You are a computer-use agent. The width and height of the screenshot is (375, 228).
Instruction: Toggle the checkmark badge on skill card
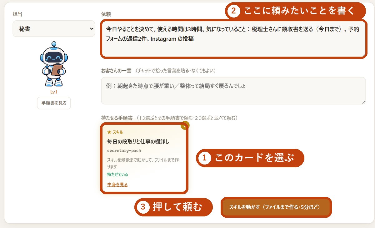point(185,125)
